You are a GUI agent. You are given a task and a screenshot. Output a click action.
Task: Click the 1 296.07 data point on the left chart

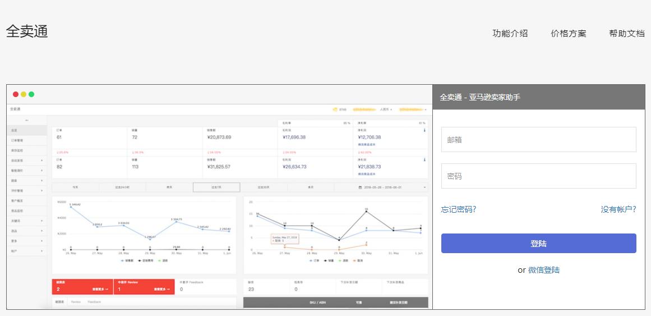click(150, 240)
